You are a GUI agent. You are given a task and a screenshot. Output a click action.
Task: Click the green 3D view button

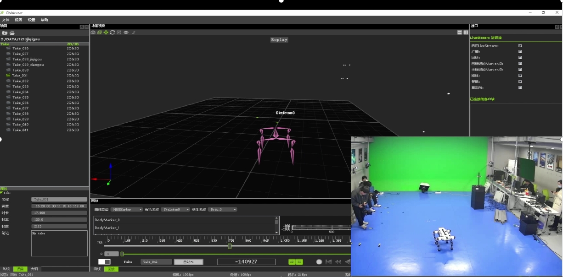click(299, 262)
